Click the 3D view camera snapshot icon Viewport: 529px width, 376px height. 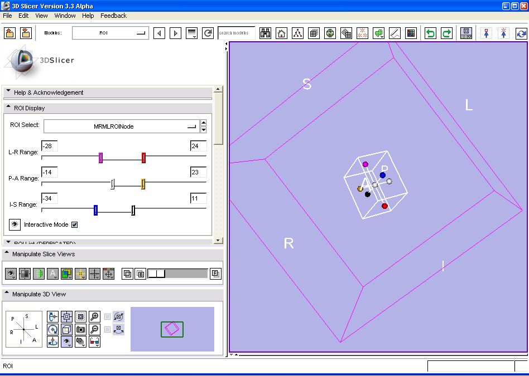(x=80, y=329)
